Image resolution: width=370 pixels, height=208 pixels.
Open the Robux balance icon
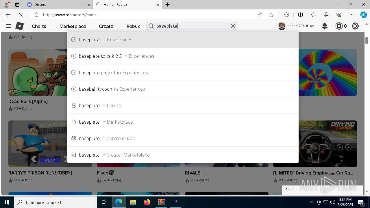(339, 26)
